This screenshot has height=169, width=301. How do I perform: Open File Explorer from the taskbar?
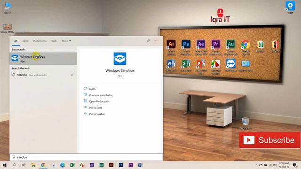tap(33, 165)
